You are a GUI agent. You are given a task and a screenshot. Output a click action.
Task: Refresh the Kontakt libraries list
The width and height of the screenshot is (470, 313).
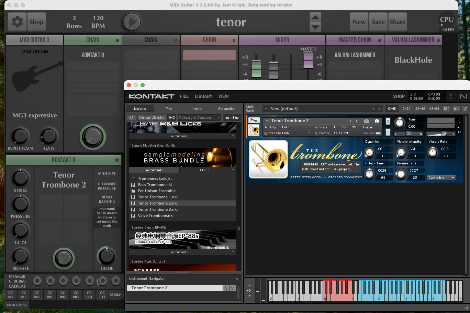(x=131, y=118)
